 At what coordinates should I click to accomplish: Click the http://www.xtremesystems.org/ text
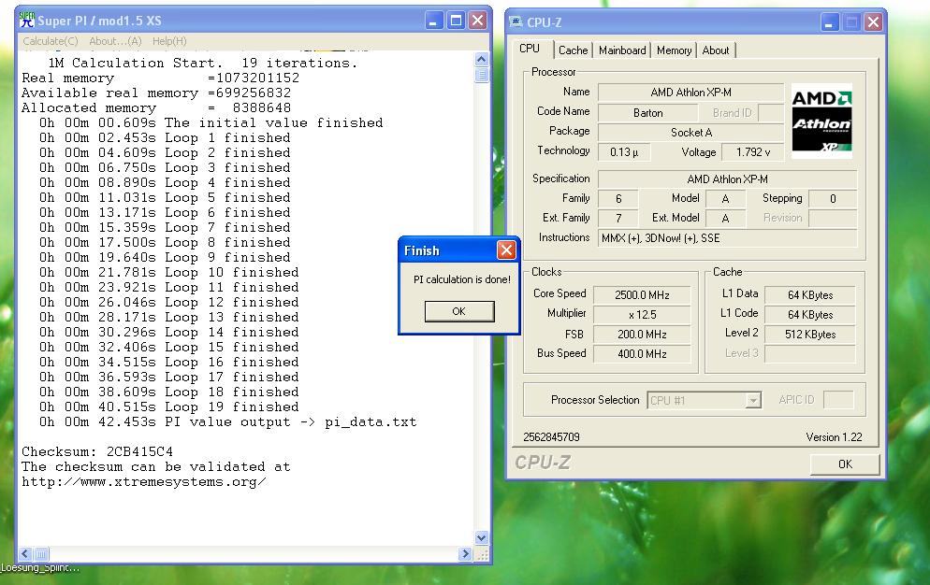(144, 482)
